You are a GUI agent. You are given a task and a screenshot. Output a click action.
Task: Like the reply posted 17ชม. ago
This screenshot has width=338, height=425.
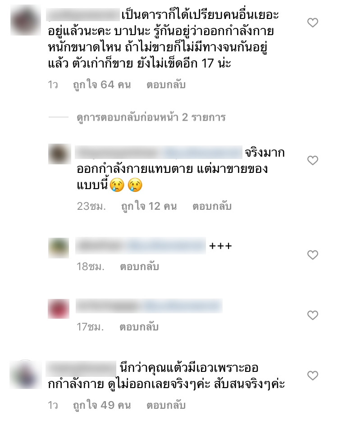click(x=312, y=315)
